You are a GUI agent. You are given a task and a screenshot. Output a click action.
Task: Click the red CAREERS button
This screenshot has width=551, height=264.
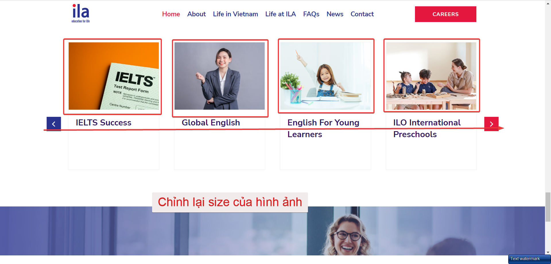[x=445, y=14]
